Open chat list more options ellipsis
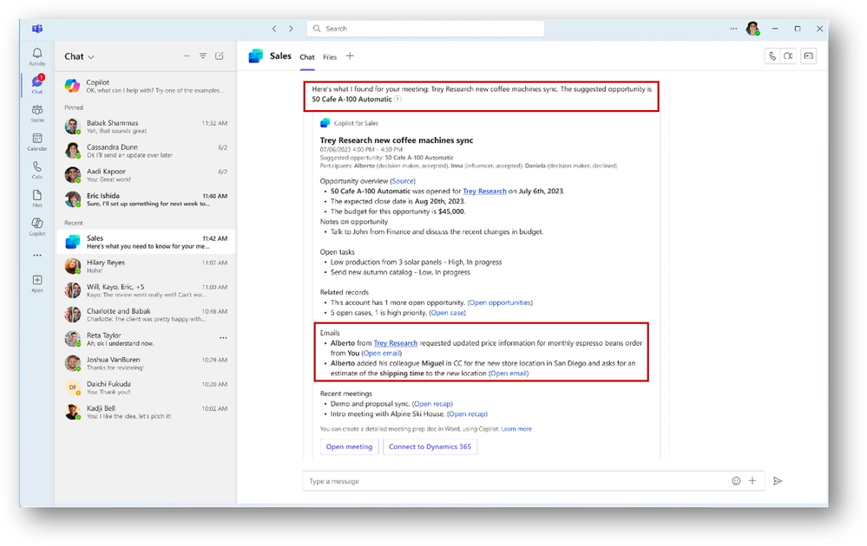 tap(187, 55)
